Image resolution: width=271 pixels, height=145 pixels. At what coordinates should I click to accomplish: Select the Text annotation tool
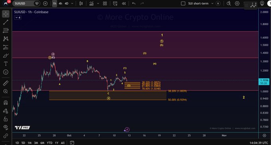pos(6,64)
